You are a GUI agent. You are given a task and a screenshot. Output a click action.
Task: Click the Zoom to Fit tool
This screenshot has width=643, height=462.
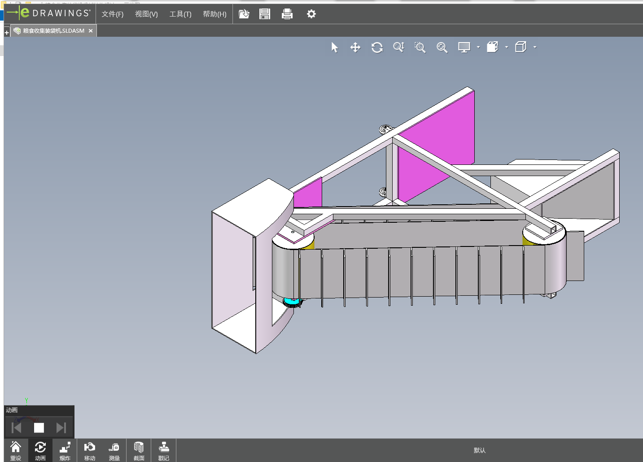442,47
